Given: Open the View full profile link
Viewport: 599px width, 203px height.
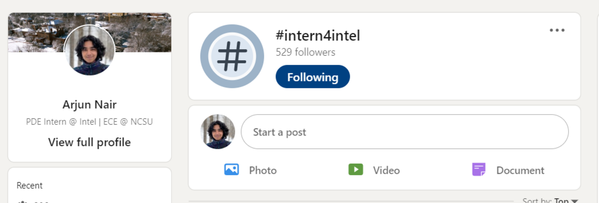Looking at the screenshot, I should [x=89, y=142].
